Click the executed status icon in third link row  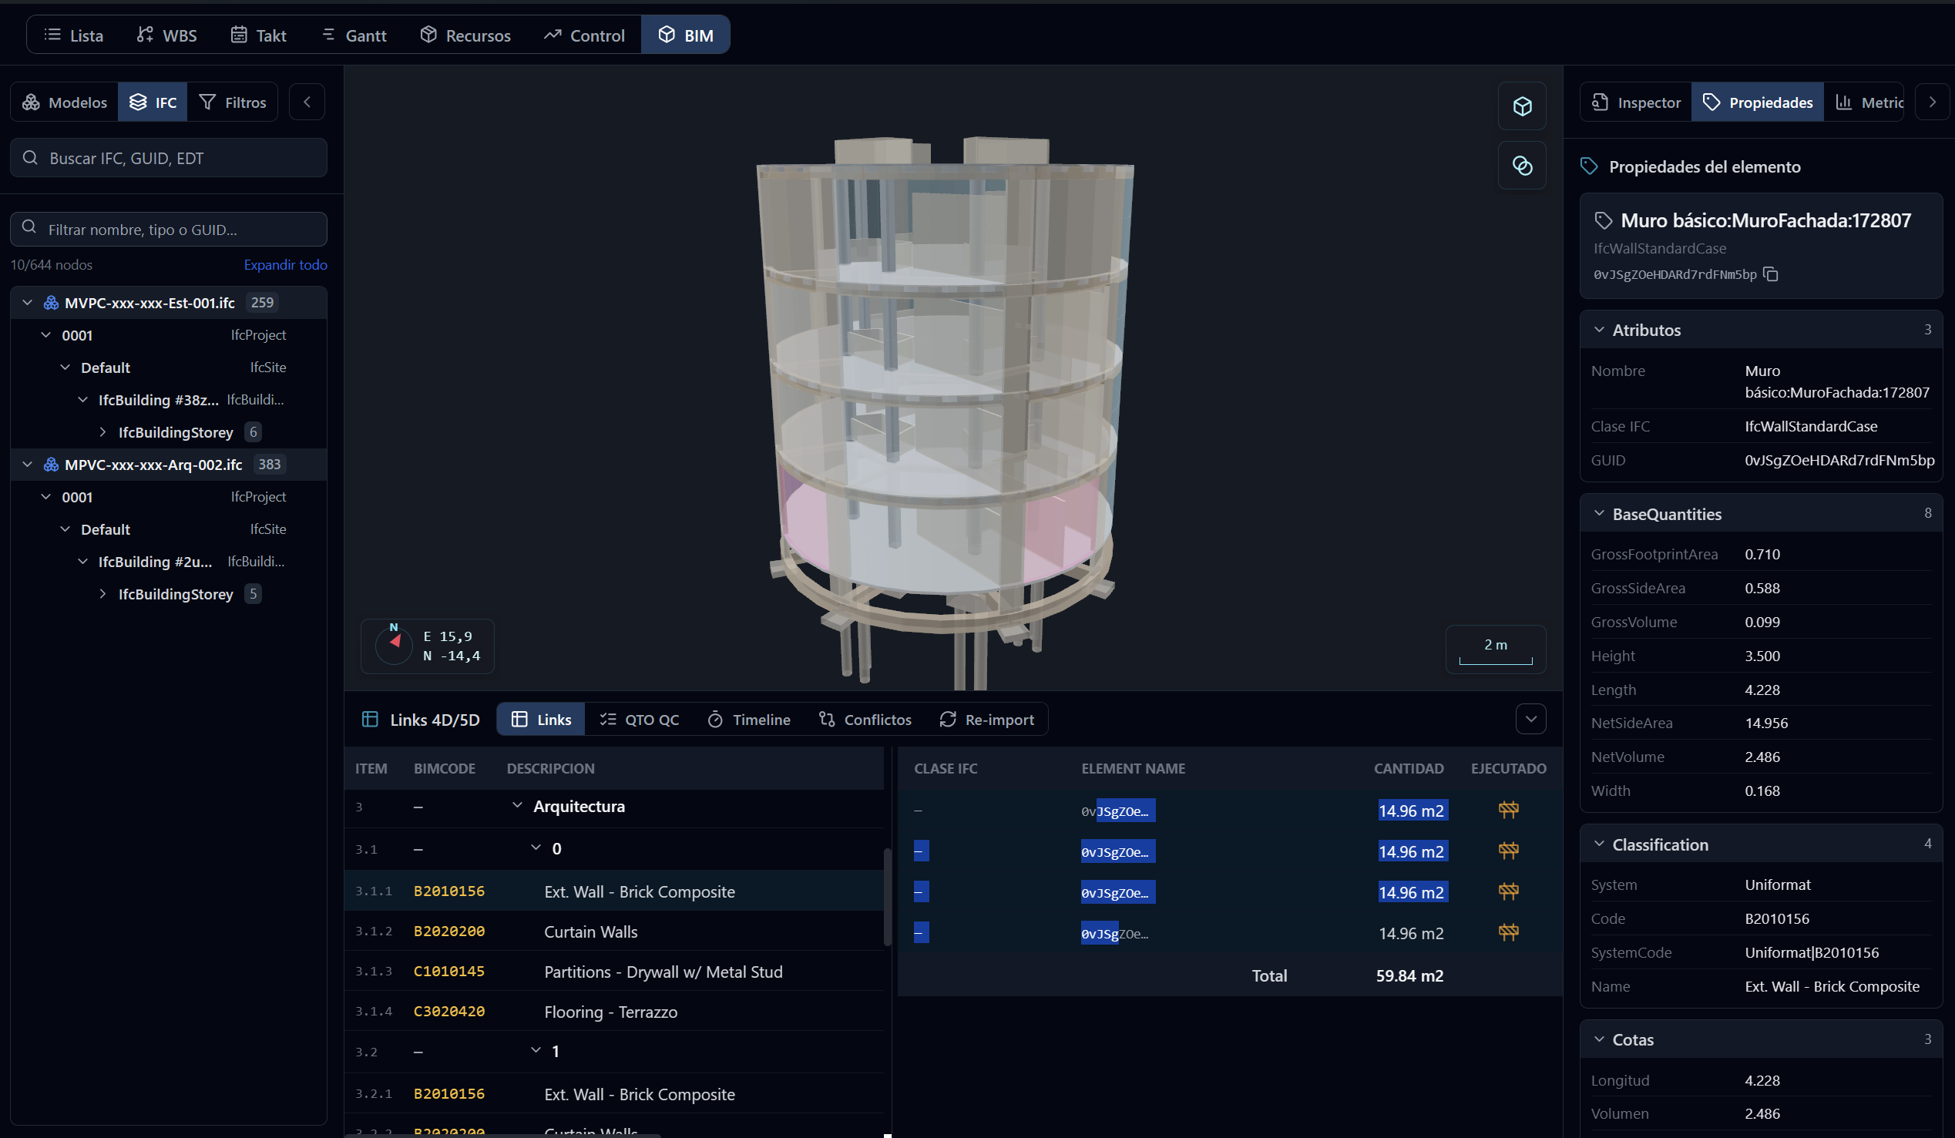1508,892
